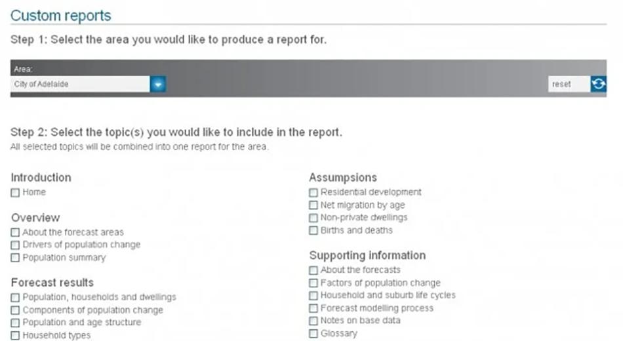623x341 pixels.
Task: Check Non-private dwellings option
Action: click(313, 218)
